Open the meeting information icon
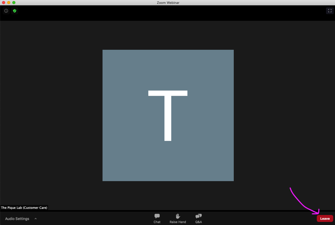Image resolution: width=335 pixels, height=225 pixels. tap(6, 11)
